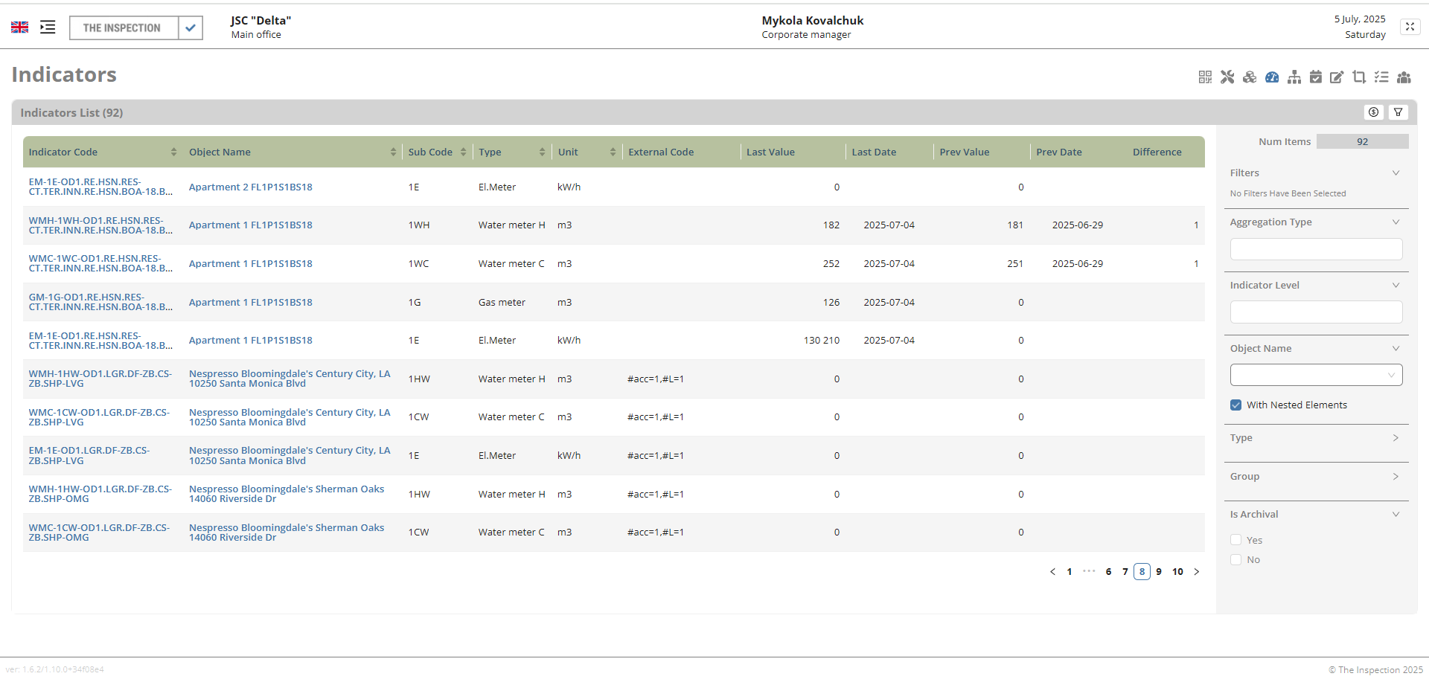Check the Is Archival No option
The height and width of the screenshot is (682, 1429).
pyautogui.click(x=1236, y=560)
